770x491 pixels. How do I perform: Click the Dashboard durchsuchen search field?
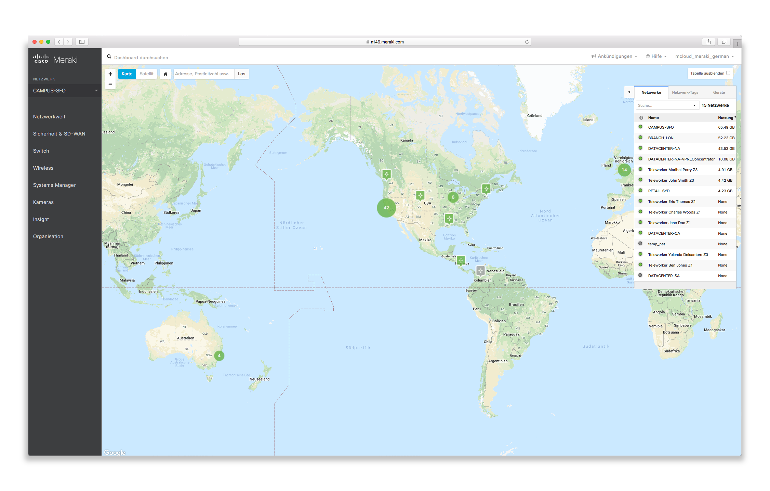(x=141, y=57)
